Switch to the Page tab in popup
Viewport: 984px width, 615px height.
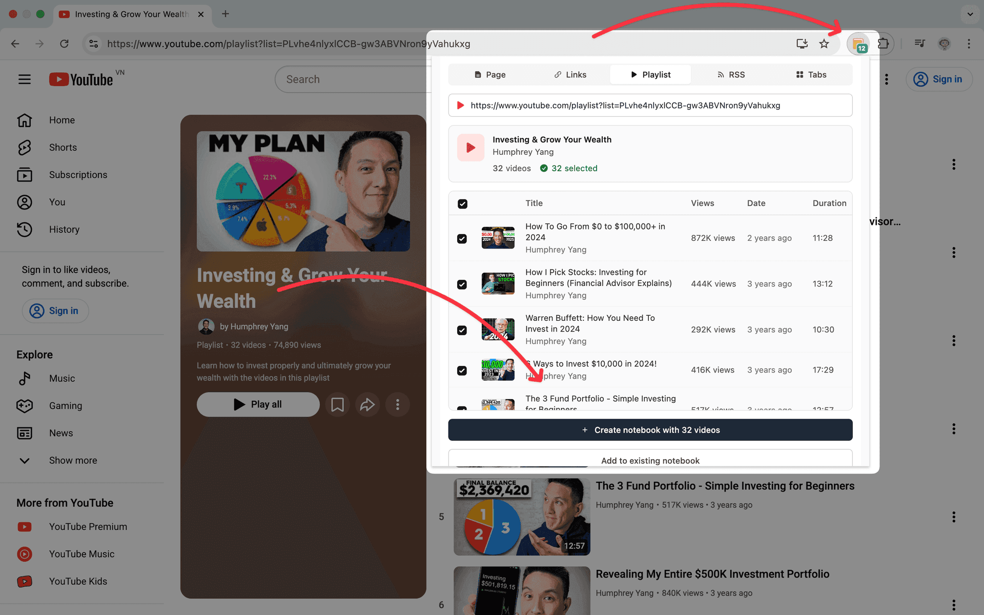click(x=490, y=74)
